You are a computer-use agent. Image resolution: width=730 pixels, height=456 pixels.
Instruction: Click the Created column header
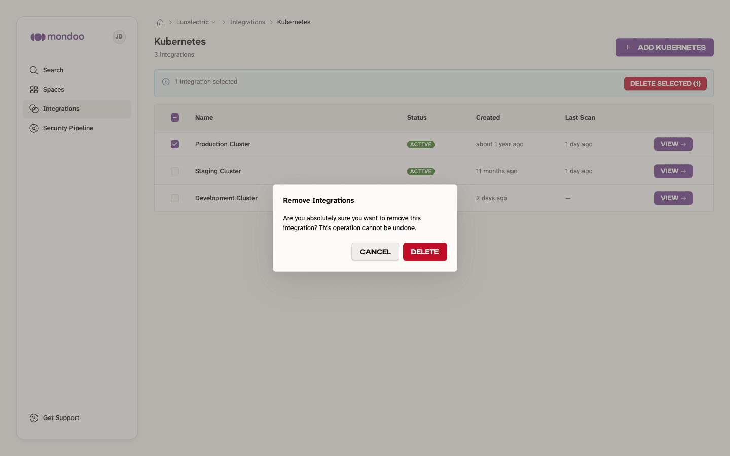[488, 118]
